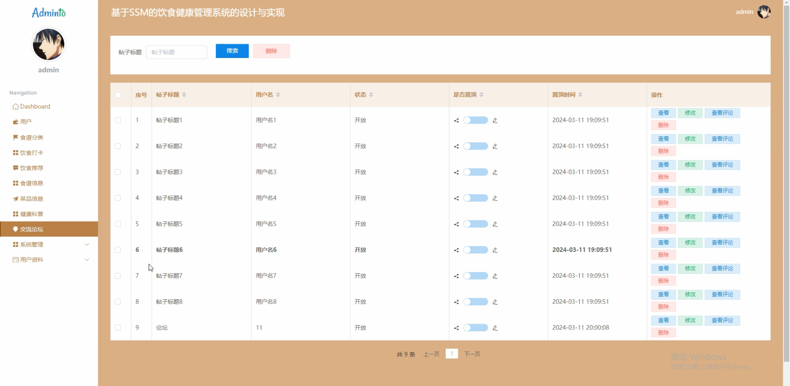
Task: Check the checkbox for row 5
Action: click(118, 224)
